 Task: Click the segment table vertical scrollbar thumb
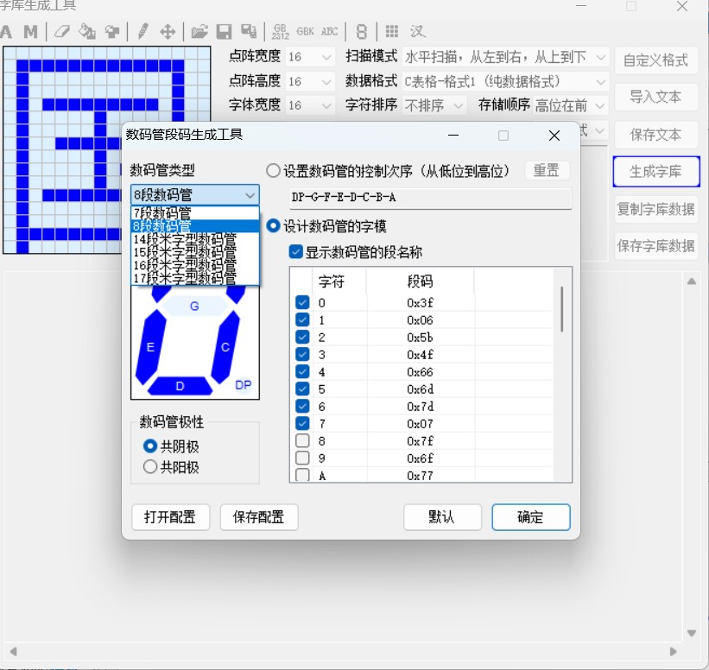562,309
